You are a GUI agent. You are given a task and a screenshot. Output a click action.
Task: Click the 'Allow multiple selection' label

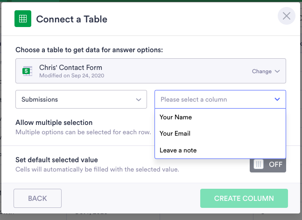point(54,123)
